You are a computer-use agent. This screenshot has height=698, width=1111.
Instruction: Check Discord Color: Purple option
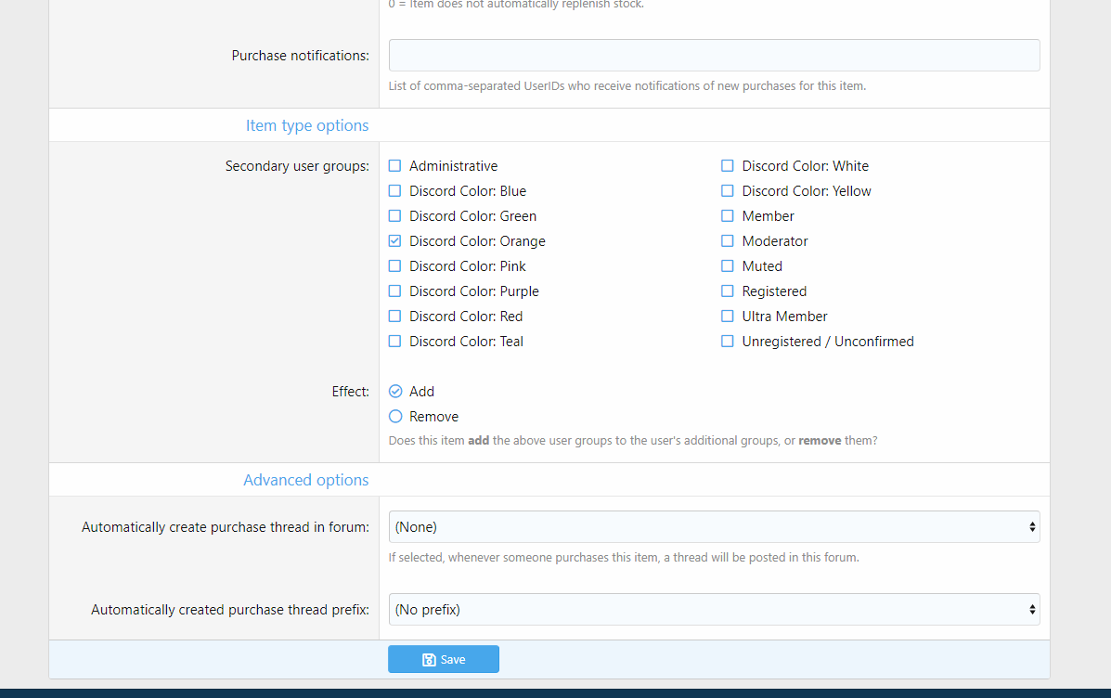pos(395,291)
